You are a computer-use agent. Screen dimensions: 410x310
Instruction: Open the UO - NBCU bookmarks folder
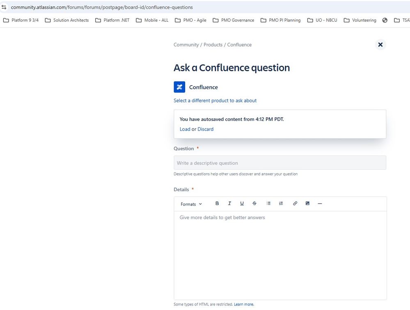tap(322, 20)
